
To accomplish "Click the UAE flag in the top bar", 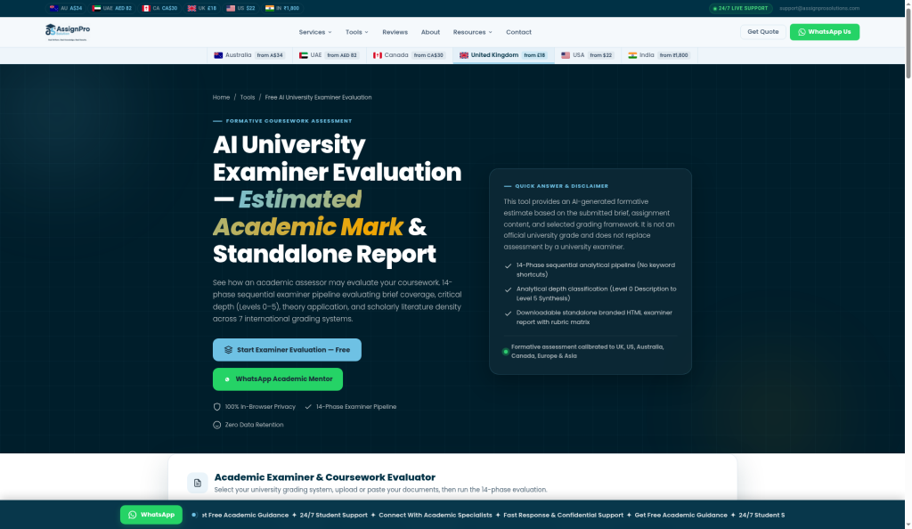I will (x=96, y=8).
